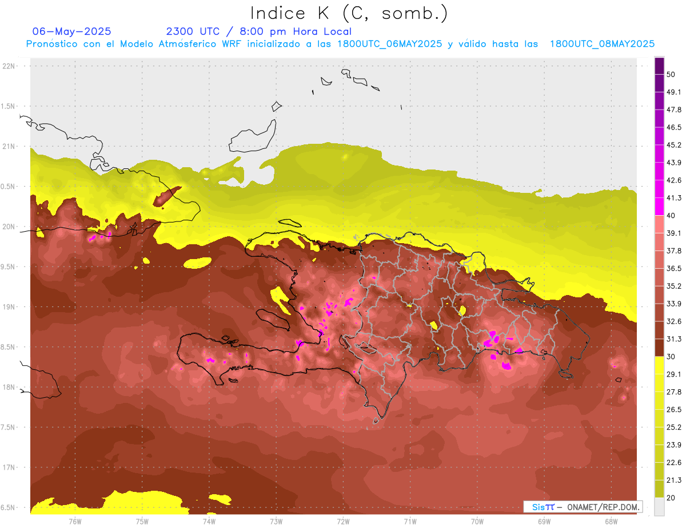Click the 19N latitude axis label
Viewport: 686px width, 529px height.
click(x=10, y=307)
